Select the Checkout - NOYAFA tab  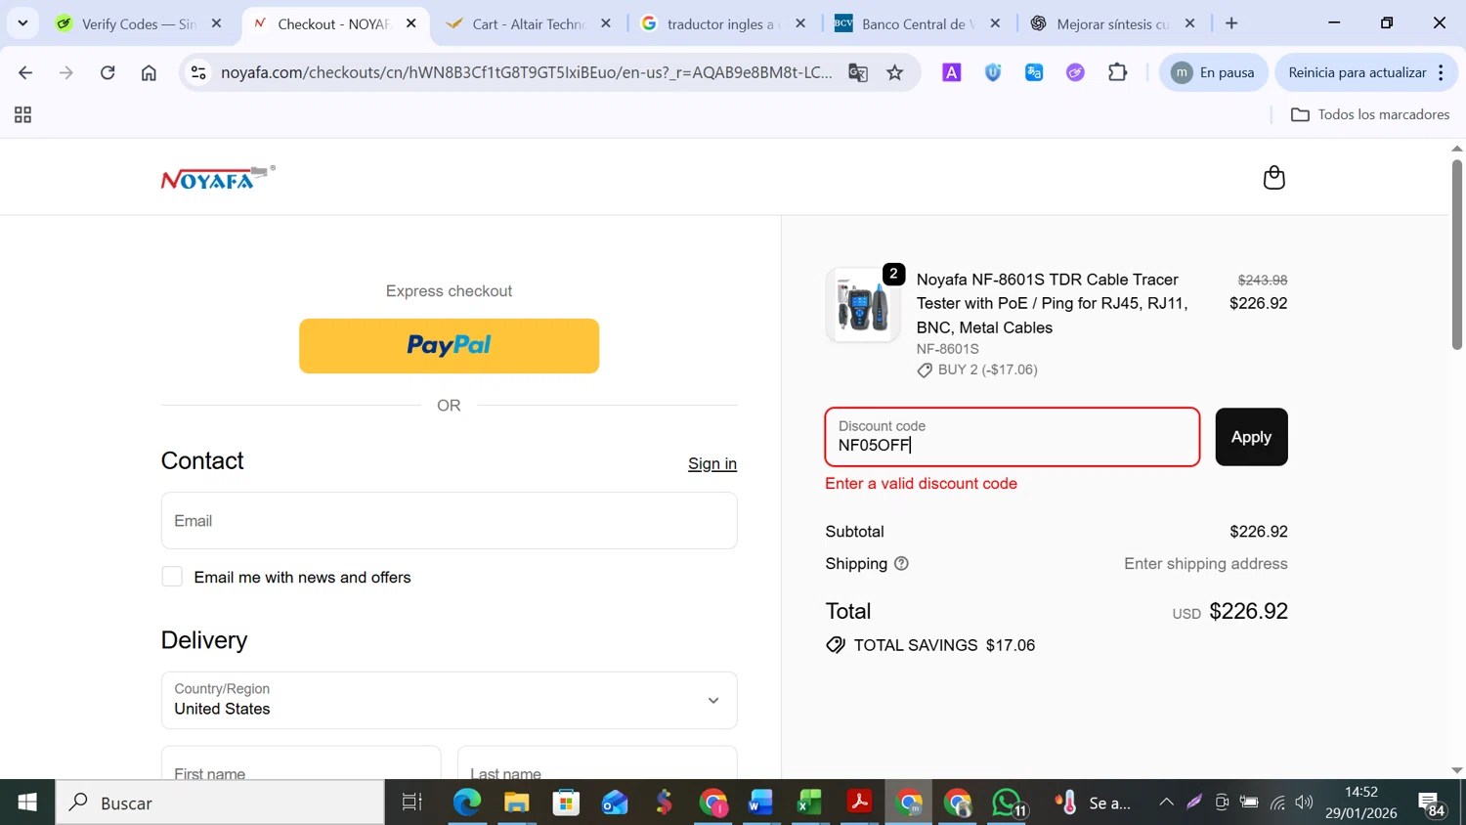(x=334, y=23)
